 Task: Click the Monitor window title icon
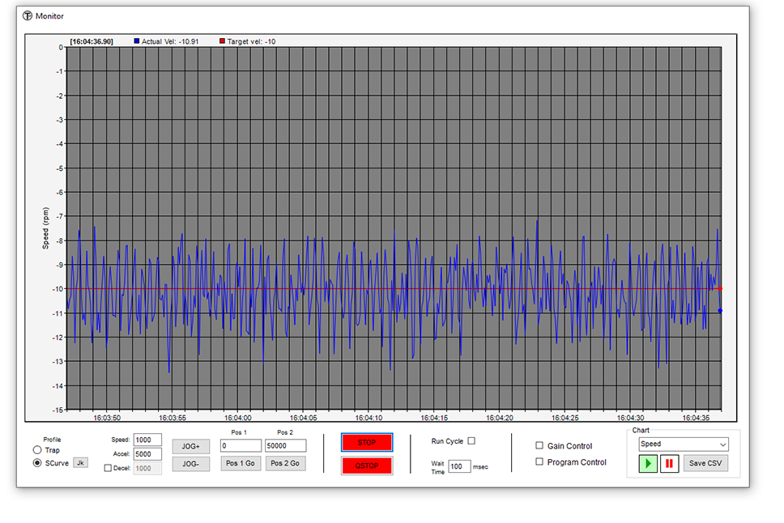(28, 15)
